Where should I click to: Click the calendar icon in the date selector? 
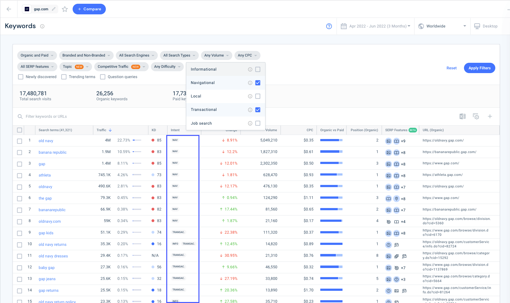(x=344, y=26)
